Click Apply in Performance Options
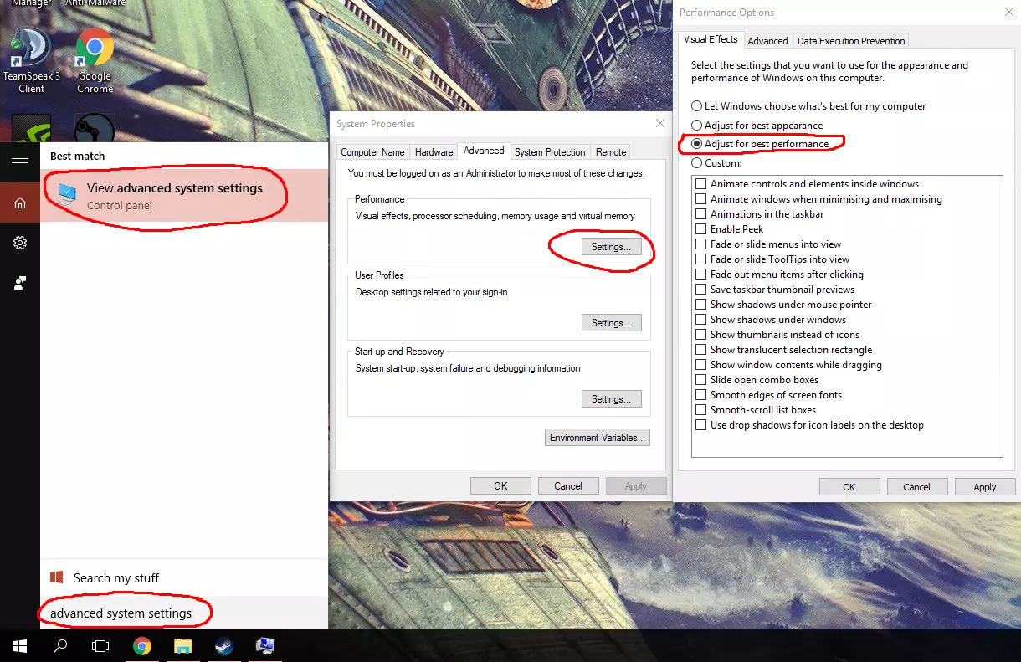The image size is (1021, 662). point(985,487)
